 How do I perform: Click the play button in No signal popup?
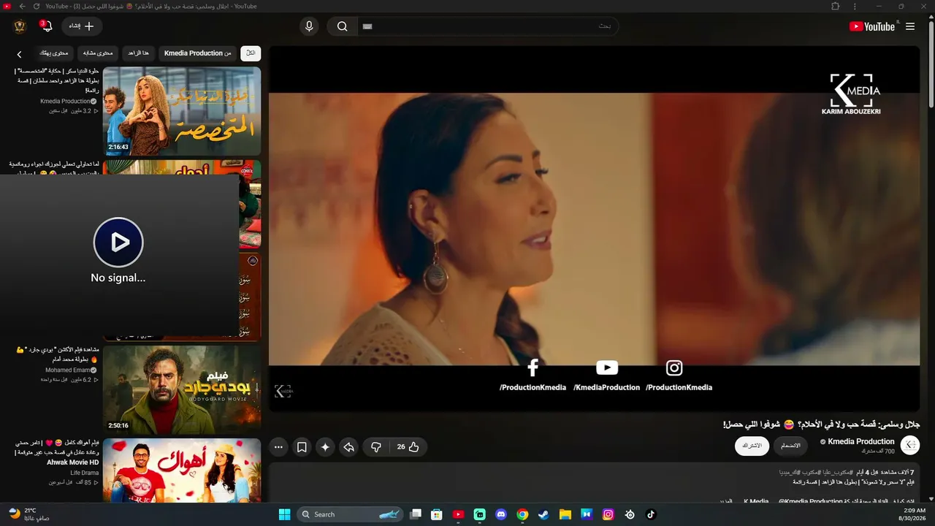tap(118, 242)
